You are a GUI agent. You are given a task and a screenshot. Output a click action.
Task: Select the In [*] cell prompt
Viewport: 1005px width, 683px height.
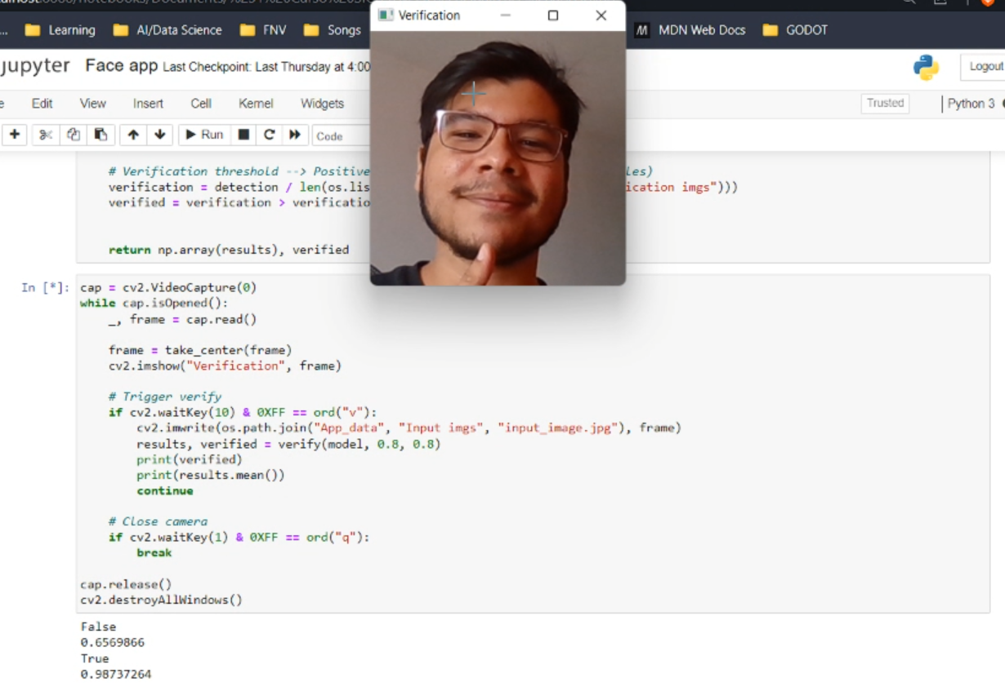click(x=45, y=288)
